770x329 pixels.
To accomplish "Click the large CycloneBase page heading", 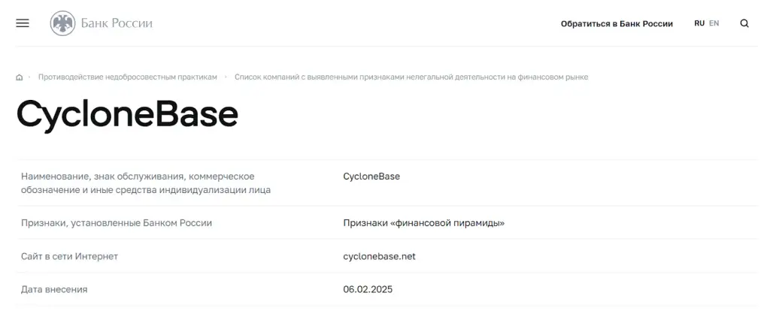I will 127,114.
